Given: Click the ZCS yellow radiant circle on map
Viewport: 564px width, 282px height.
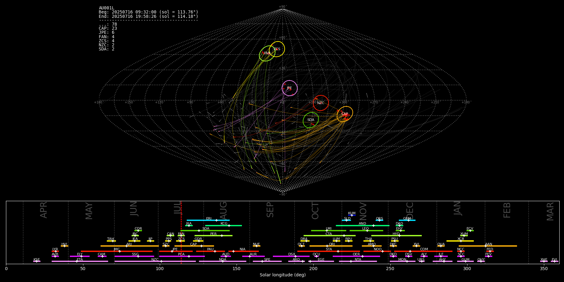Looking at the screenshot, I should pyautogui.click(x=277, y=49).
